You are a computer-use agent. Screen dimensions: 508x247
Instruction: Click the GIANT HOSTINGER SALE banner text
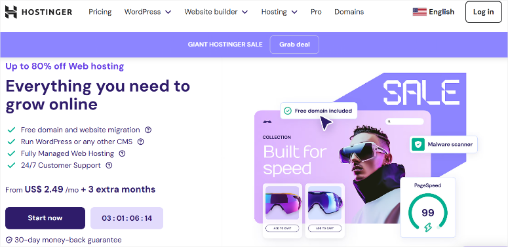point(225,45)
